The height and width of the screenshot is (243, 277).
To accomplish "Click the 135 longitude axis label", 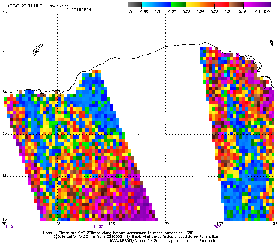I will (274, 224).
